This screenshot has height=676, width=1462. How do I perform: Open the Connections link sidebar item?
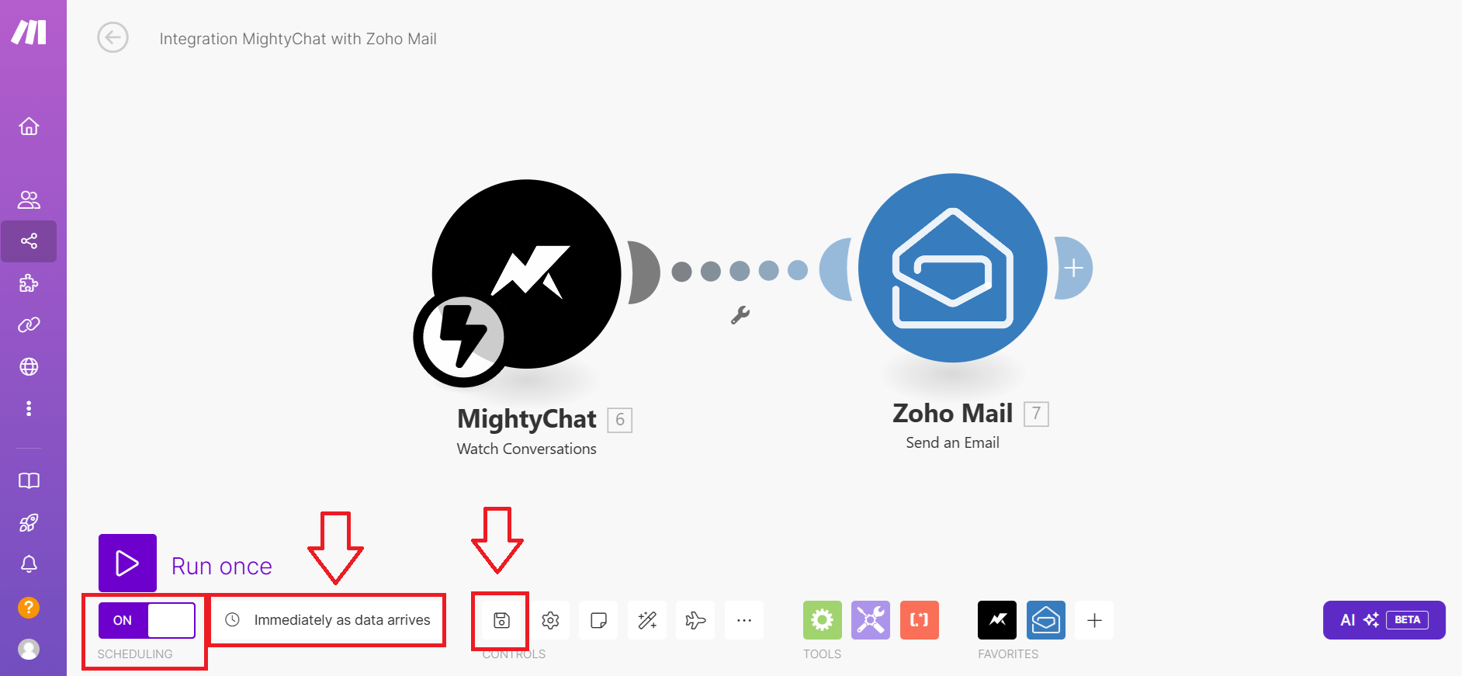(x=29, y=324)
